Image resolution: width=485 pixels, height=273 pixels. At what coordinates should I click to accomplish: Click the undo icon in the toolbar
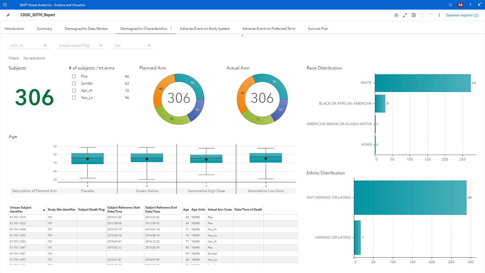422,15
